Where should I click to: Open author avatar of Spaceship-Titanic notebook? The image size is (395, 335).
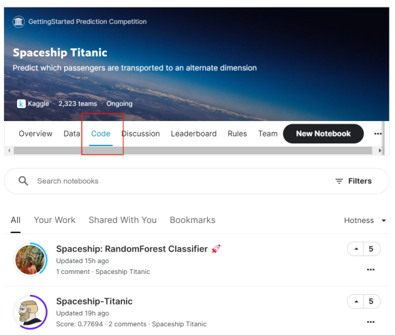click(x=30, y=312)
